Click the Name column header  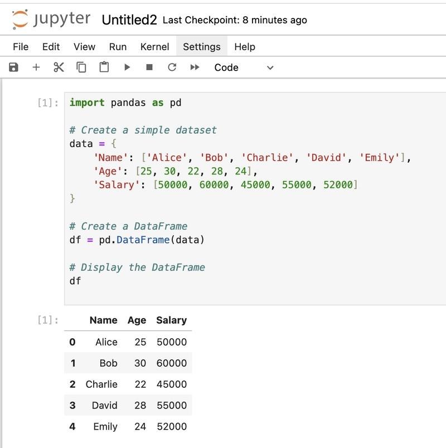pyautogui.click(x=104, y=320)
